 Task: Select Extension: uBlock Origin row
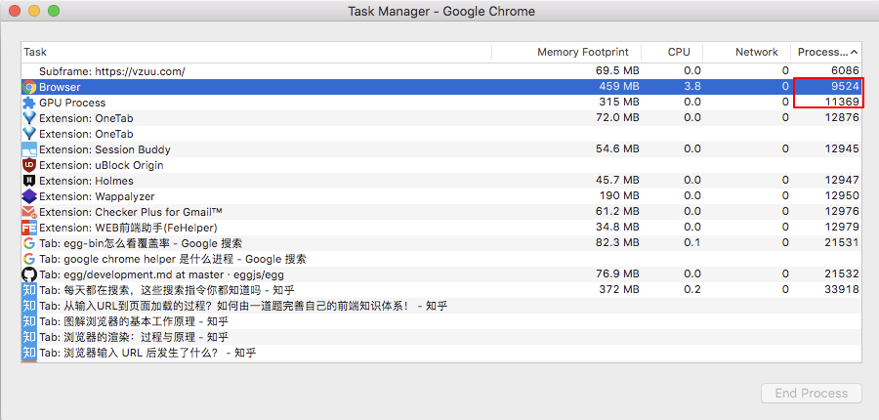click(441, 165)
